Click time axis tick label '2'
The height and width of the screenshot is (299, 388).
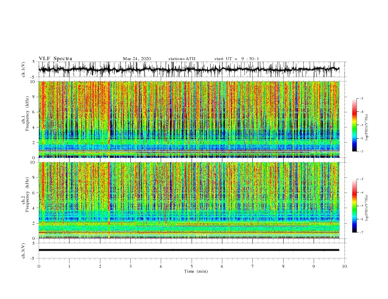tap(100, 266)
